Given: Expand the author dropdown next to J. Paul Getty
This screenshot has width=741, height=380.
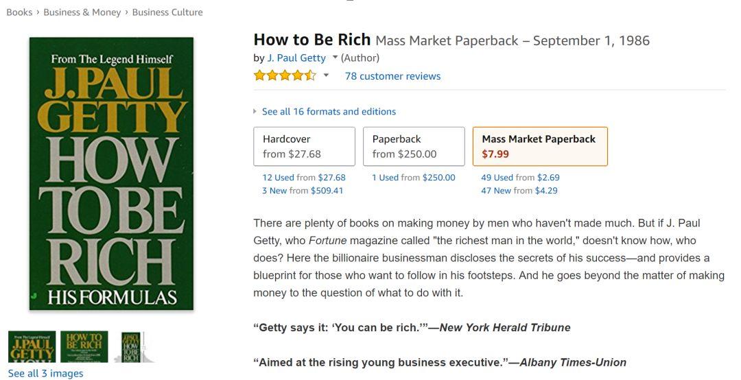Looking at the screenshot, I should coord(335,58).
